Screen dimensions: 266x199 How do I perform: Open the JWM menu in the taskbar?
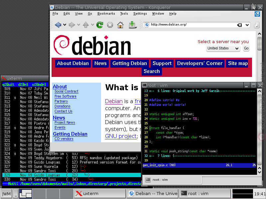click(6, 194)
